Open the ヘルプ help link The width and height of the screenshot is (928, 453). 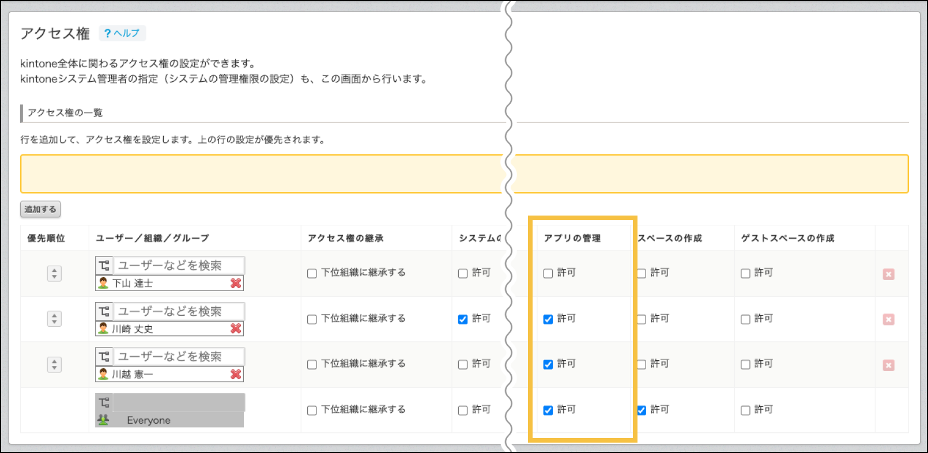coord(122,33)
